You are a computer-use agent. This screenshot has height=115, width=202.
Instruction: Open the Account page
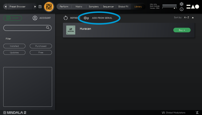click(45, 18)
